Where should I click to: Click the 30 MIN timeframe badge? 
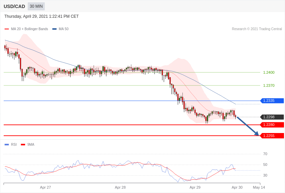click(36, 6)
